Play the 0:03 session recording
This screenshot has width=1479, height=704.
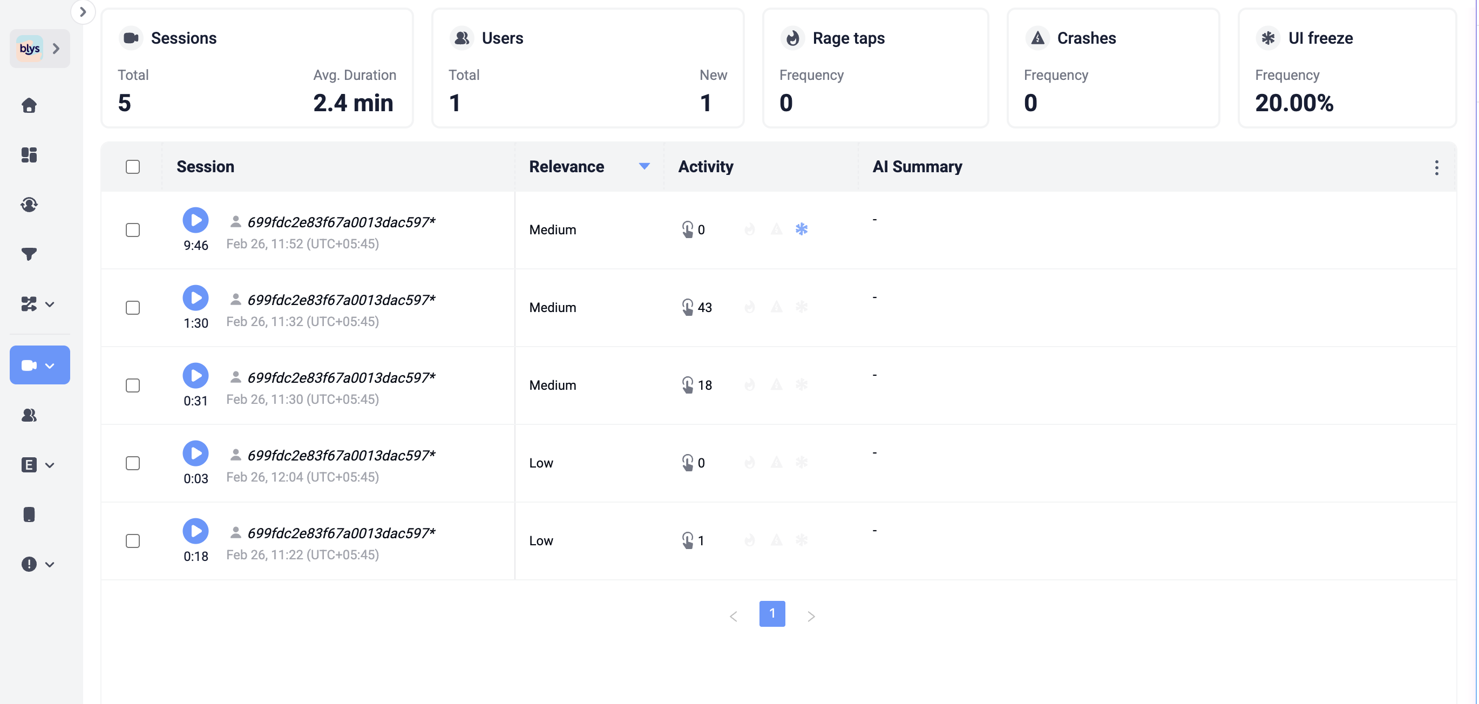coord(195,453)
